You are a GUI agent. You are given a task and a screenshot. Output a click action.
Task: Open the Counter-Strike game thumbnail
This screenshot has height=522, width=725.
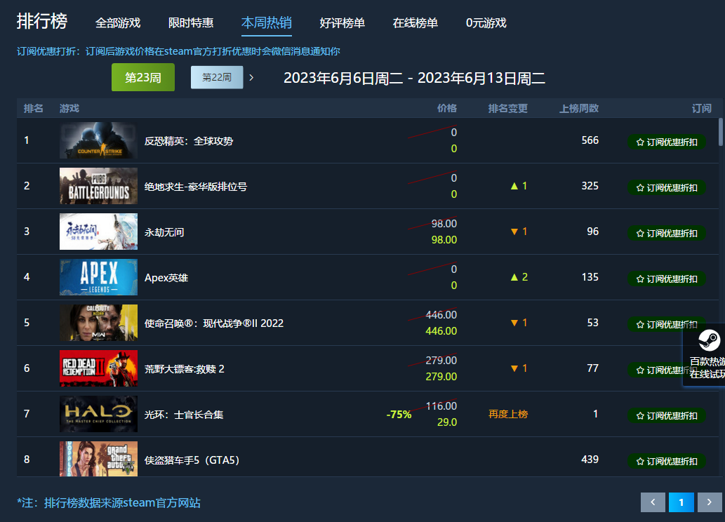pos(98,140)
